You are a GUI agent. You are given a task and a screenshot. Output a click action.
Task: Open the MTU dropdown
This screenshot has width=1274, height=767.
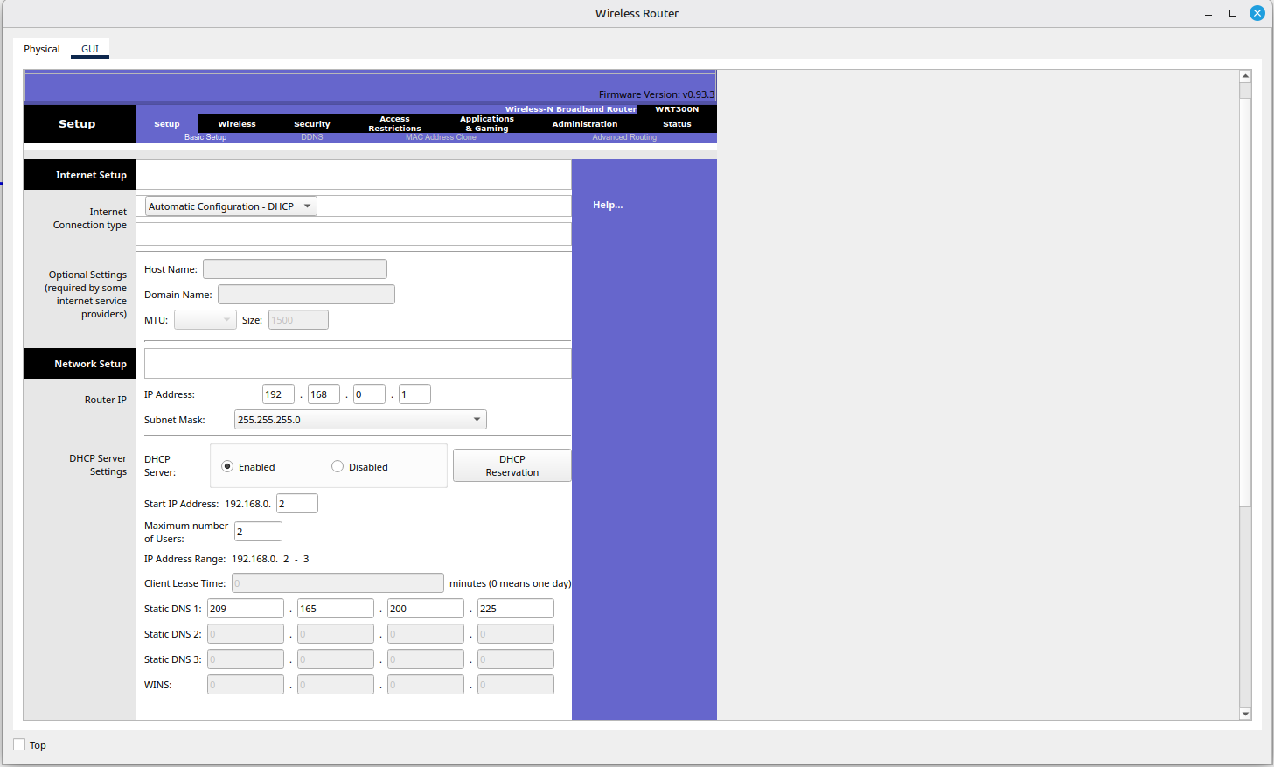coord(205,320)
